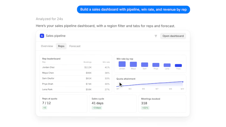Click the $74K bookings value

tap(89, 84)
